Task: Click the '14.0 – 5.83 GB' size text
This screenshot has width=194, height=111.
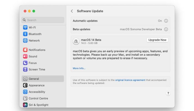Action: [x=89, y=43]
